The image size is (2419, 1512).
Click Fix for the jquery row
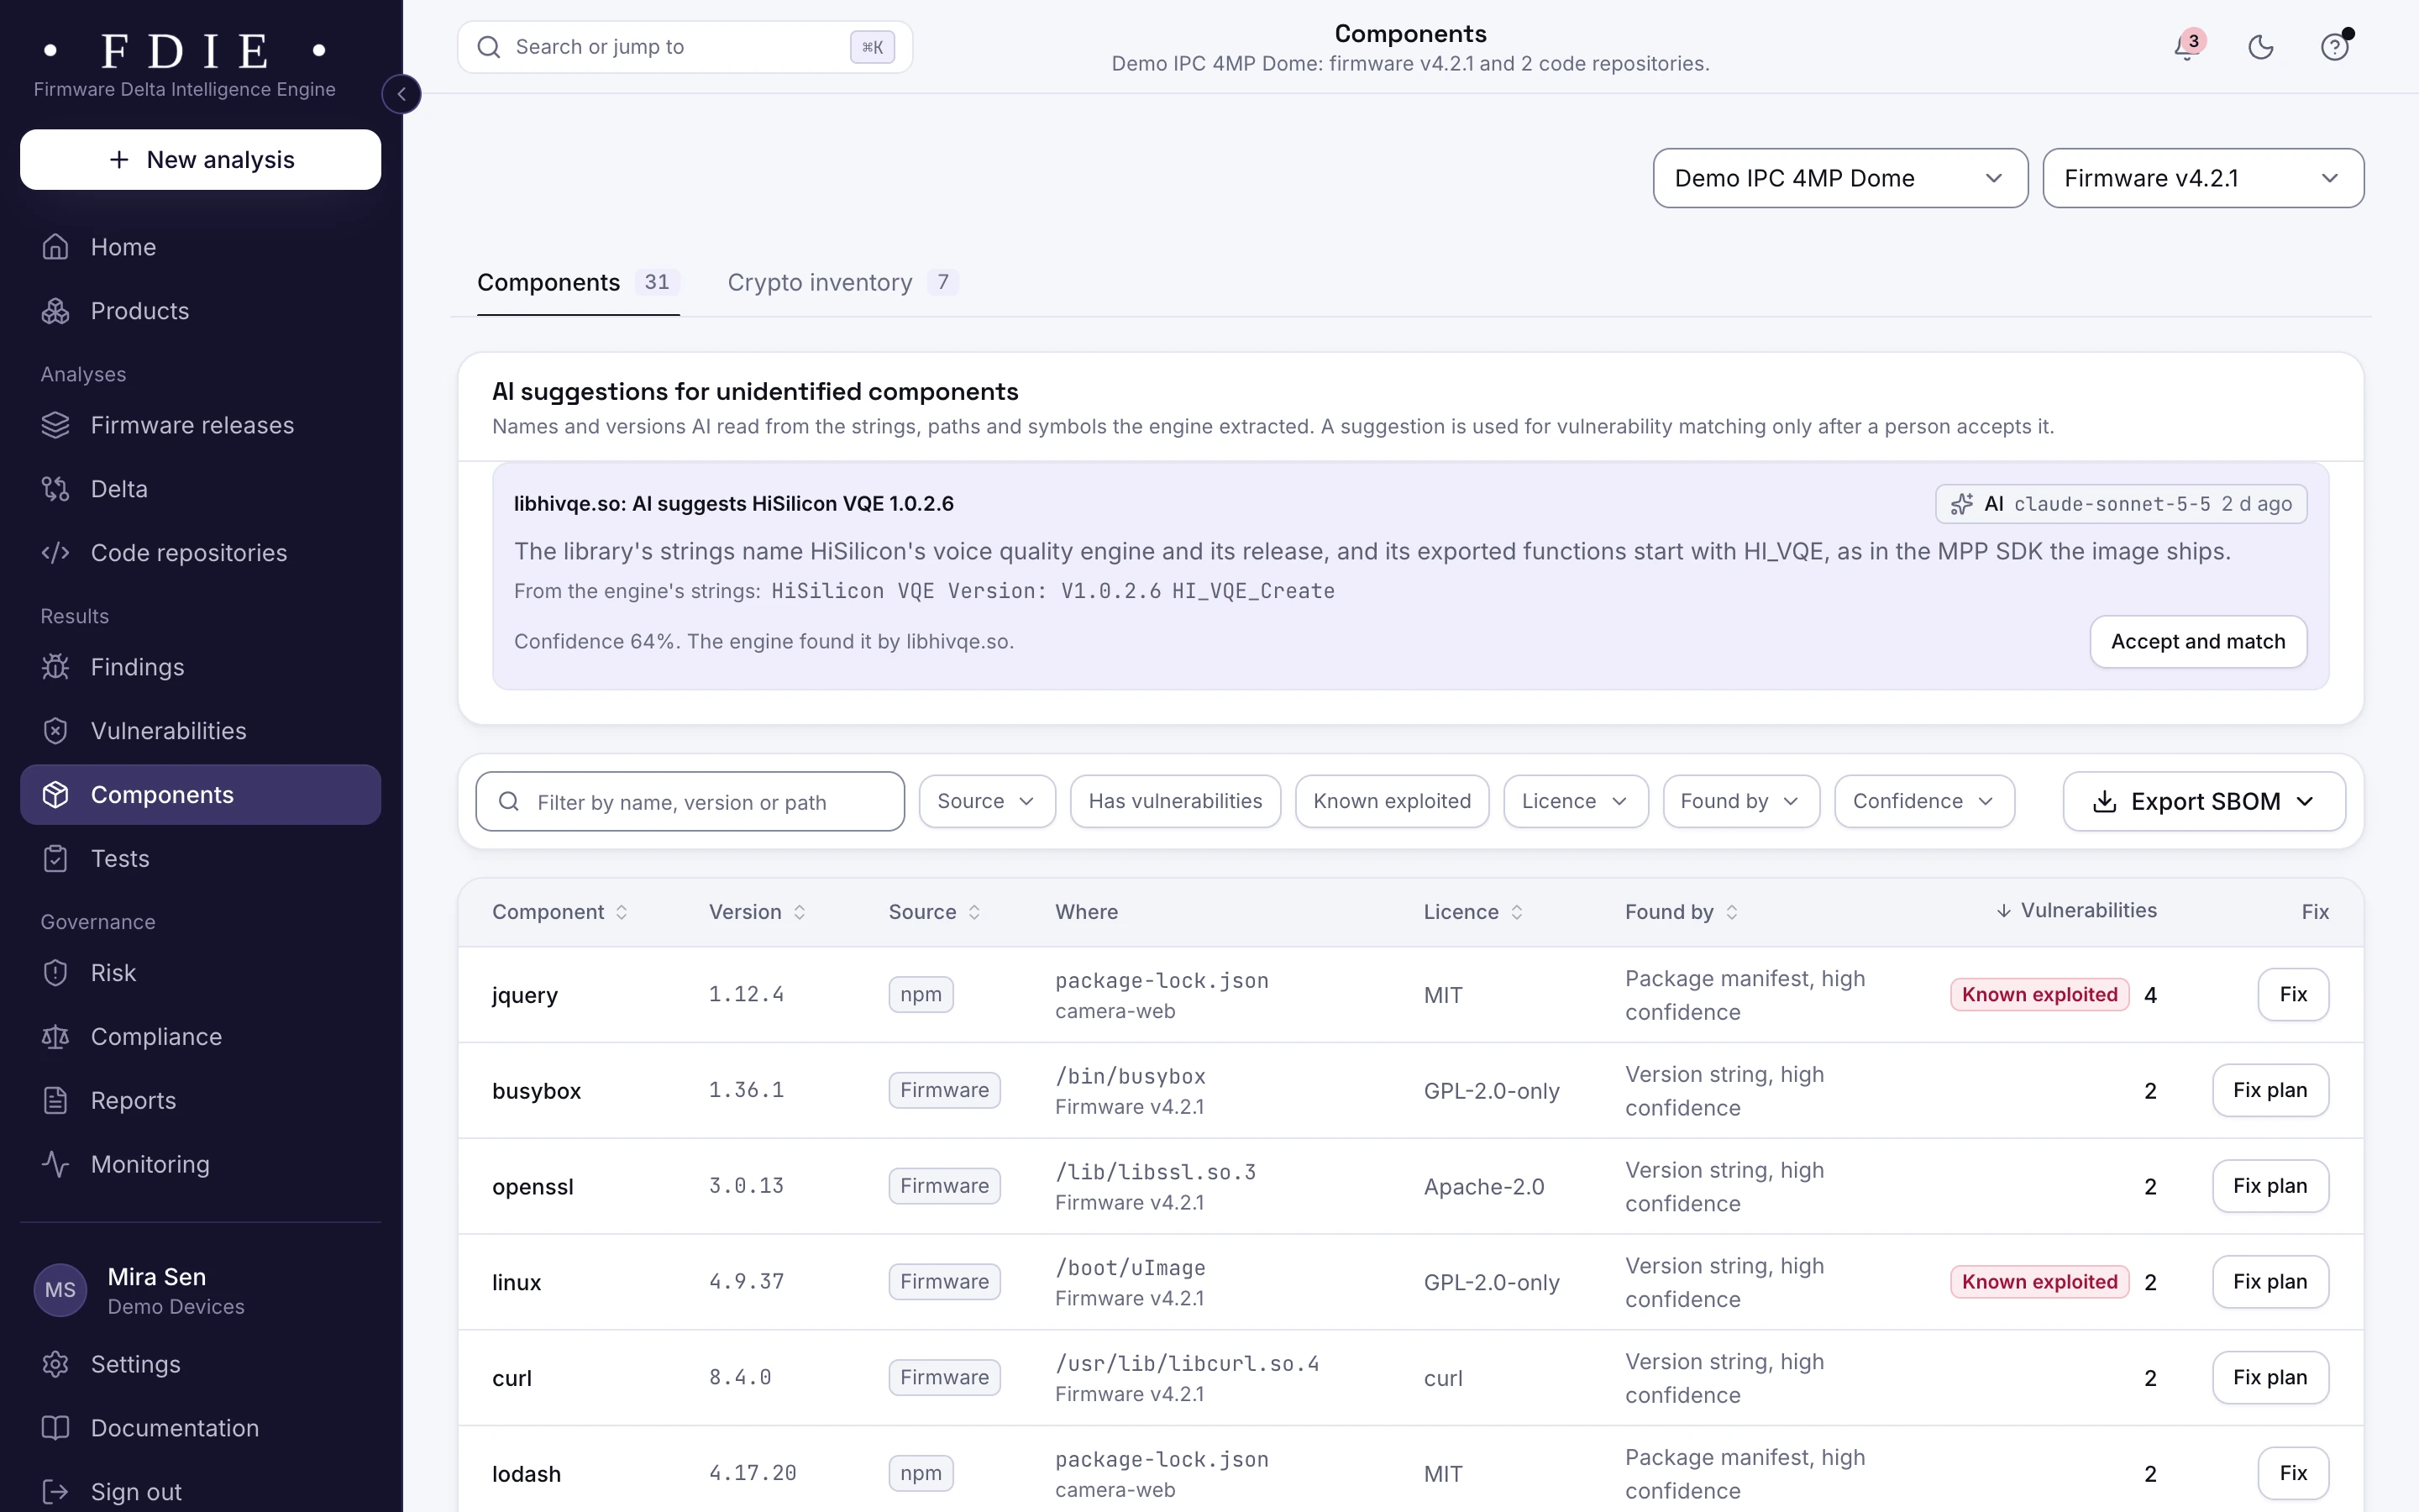(2293, 994)
